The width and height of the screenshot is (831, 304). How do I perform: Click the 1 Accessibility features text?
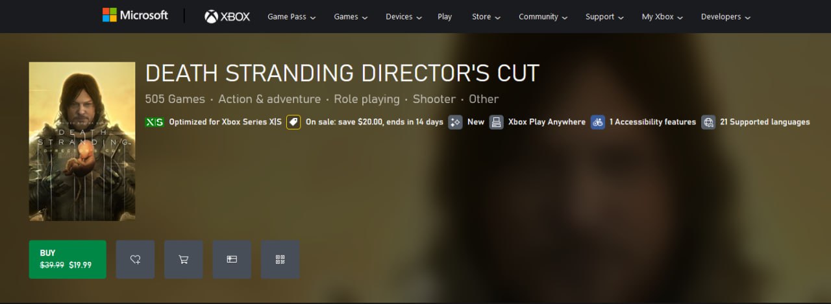click(652, 122)
